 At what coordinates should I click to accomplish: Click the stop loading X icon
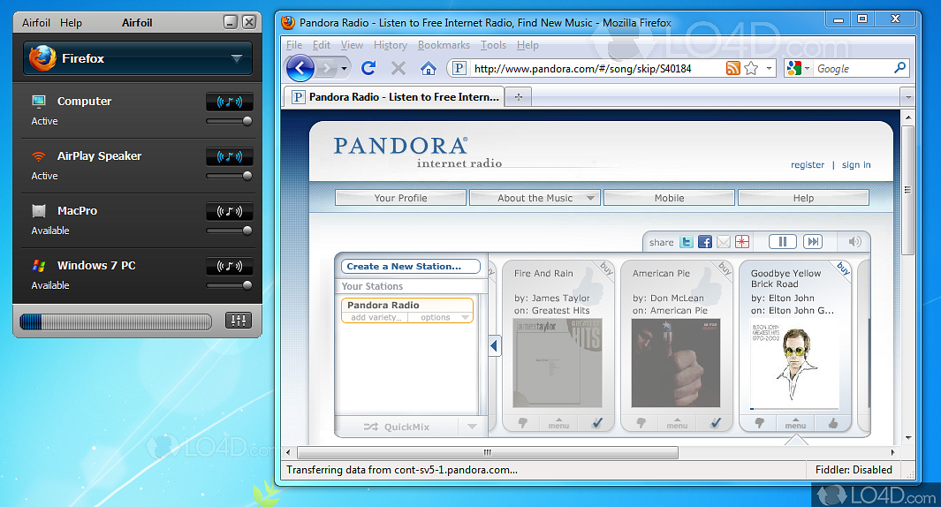click(x=398, y=68)
